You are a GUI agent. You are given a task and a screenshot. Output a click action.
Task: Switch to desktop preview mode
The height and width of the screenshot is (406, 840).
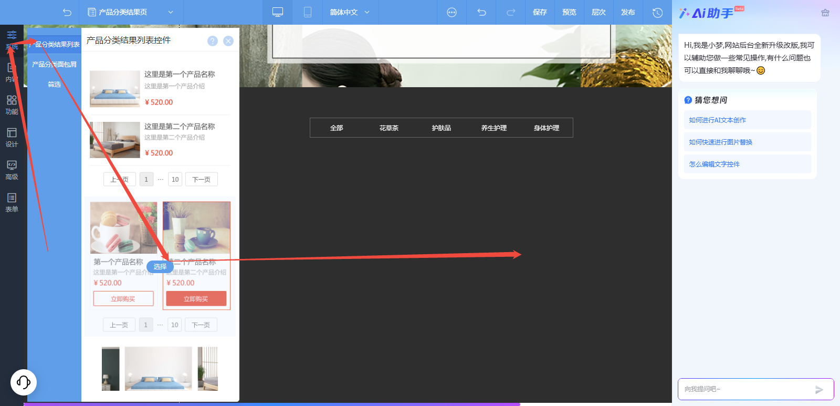point(278,12)
